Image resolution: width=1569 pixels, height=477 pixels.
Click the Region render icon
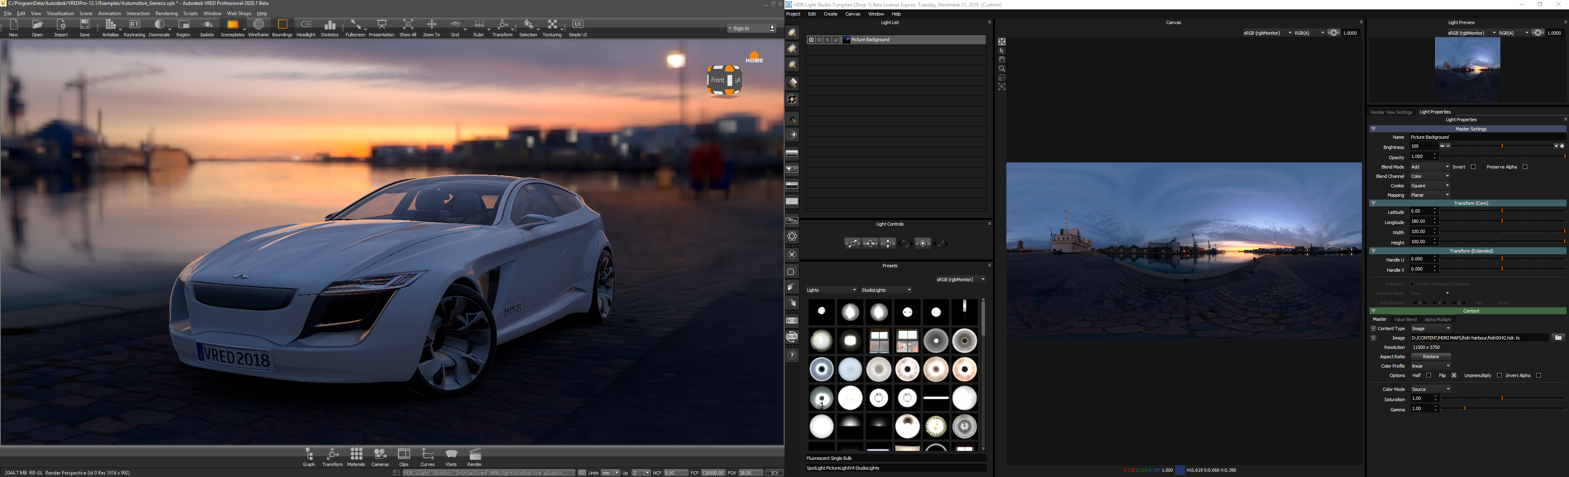click(x=183, y=27)
